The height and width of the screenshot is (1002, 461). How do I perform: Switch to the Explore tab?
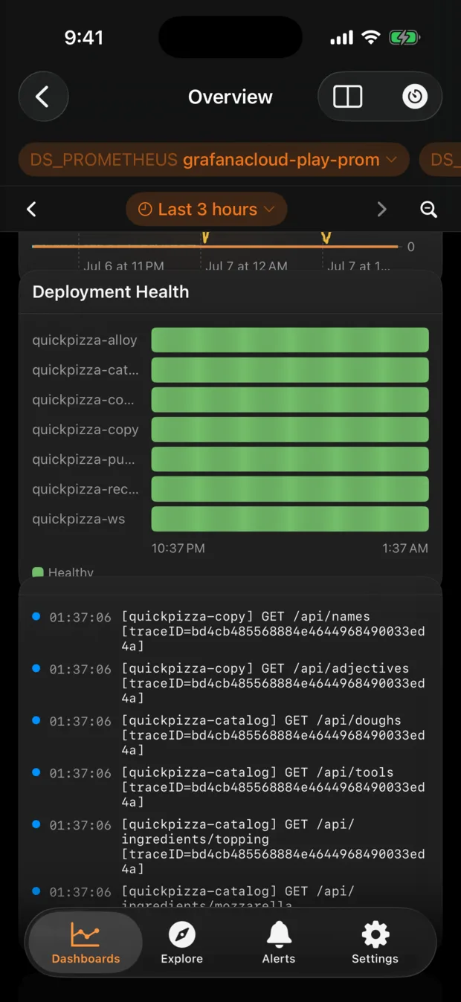coord(182,943)
